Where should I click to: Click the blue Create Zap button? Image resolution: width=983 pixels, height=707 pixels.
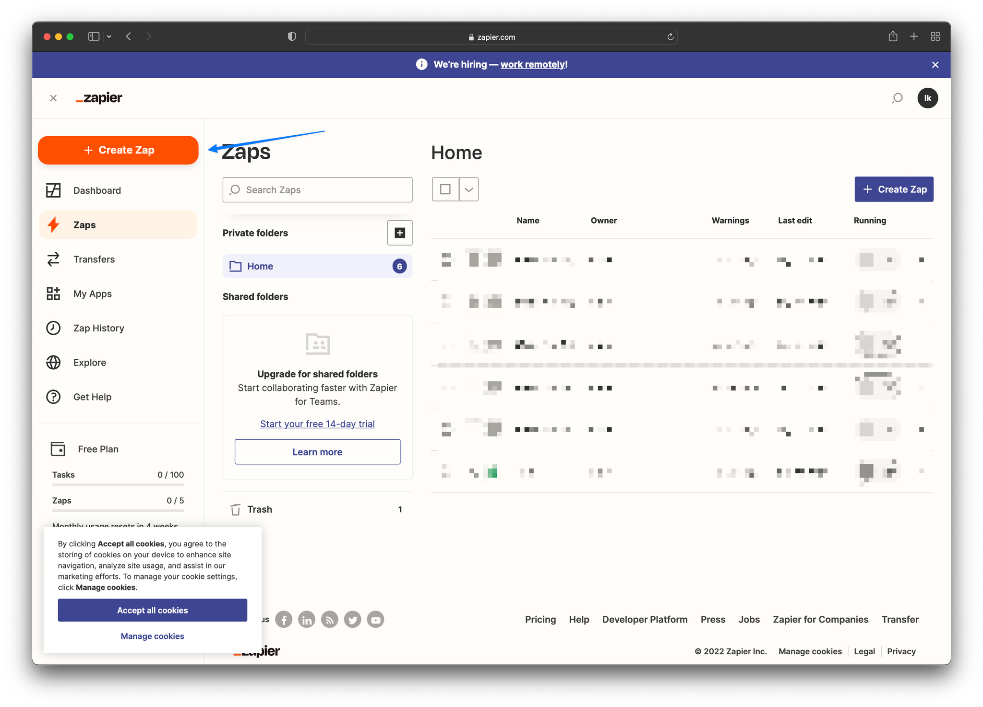(894, 189)
